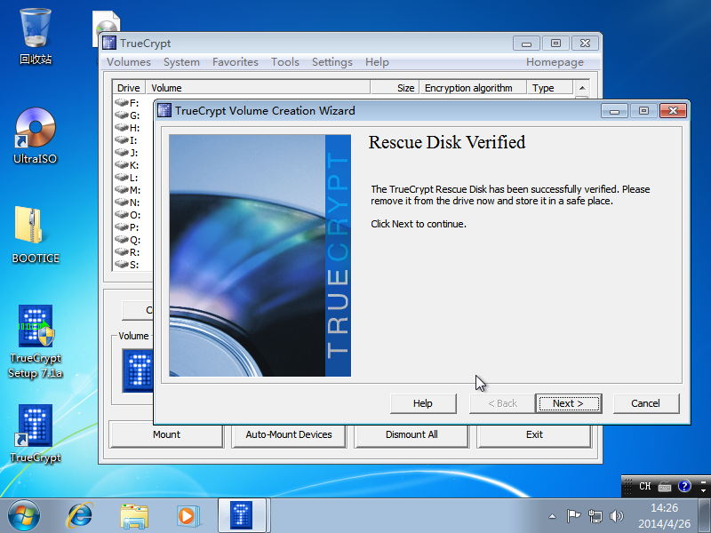The height and width of the screenshot is (533, 711).
Task: Click the wizard Help button
Action: pyautogui.click(x=423, y=403)
